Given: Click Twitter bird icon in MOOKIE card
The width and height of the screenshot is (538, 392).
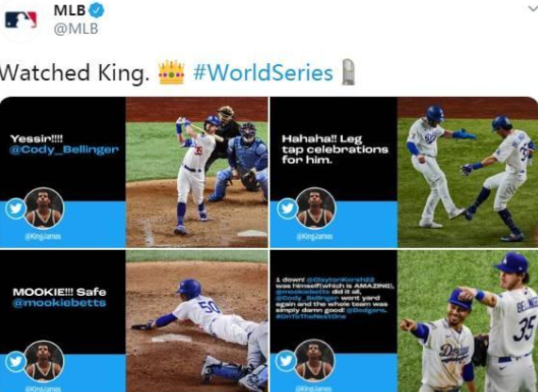Looking at the screenshot, I should (15, 361).
